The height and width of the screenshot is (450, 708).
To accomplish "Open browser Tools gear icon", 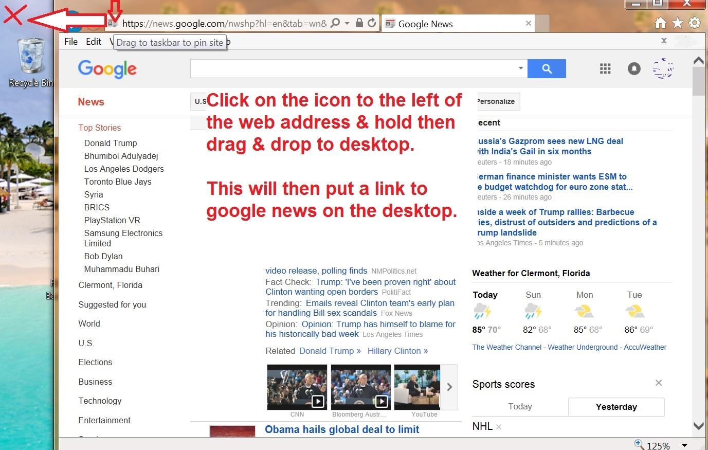I will [695, 23].
